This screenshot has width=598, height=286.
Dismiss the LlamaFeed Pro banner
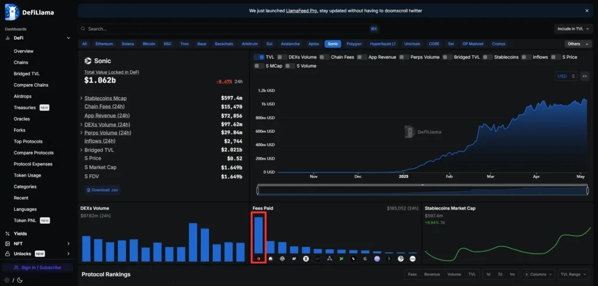click(x=587, y=10)
